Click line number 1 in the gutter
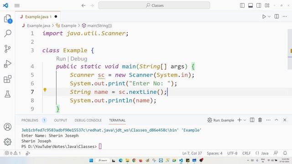 click(32, 33)
